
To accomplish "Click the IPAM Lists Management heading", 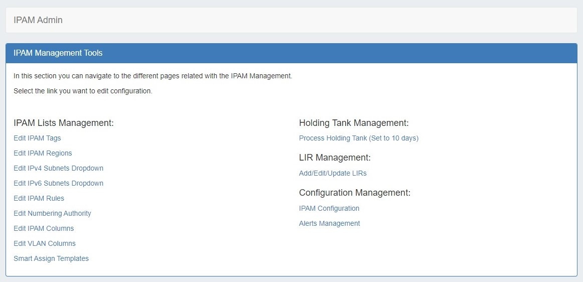I will (x=64, y=123).
